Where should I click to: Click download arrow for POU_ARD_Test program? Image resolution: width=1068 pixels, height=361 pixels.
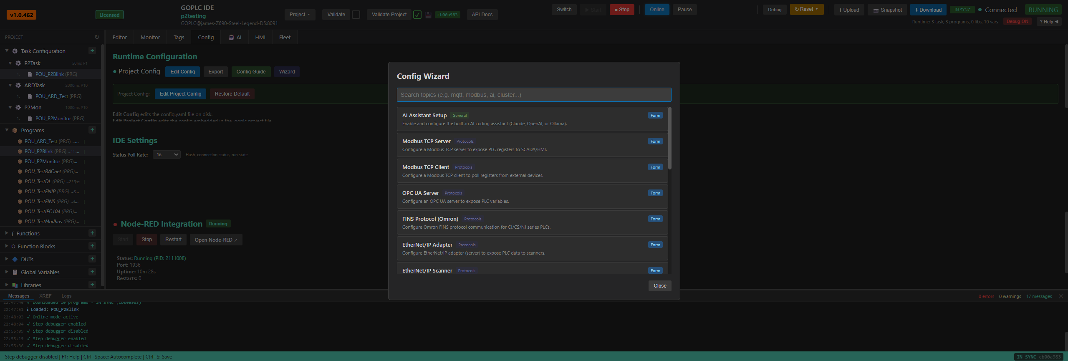(84, 141)
